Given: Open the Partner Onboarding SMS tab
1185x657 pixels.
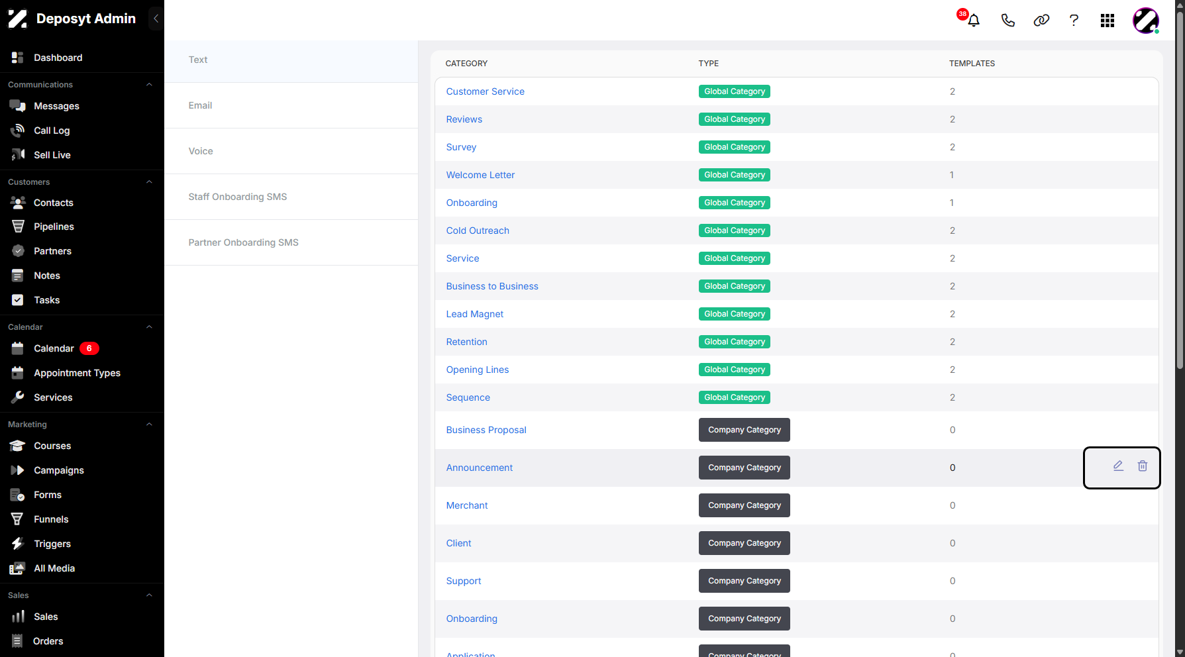Looking at the screenshot, I should coord(291,242).
